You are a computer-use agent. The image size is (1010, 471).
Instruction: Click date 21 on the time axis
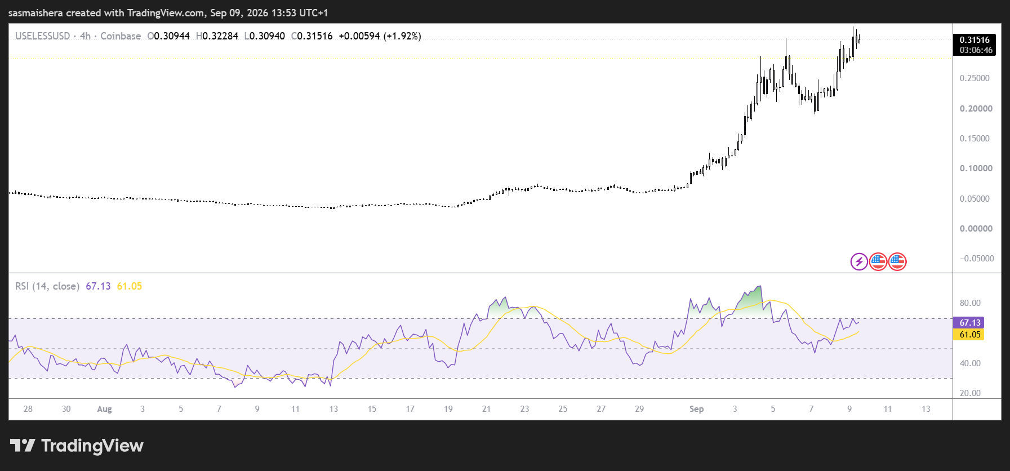pos(486,409)
